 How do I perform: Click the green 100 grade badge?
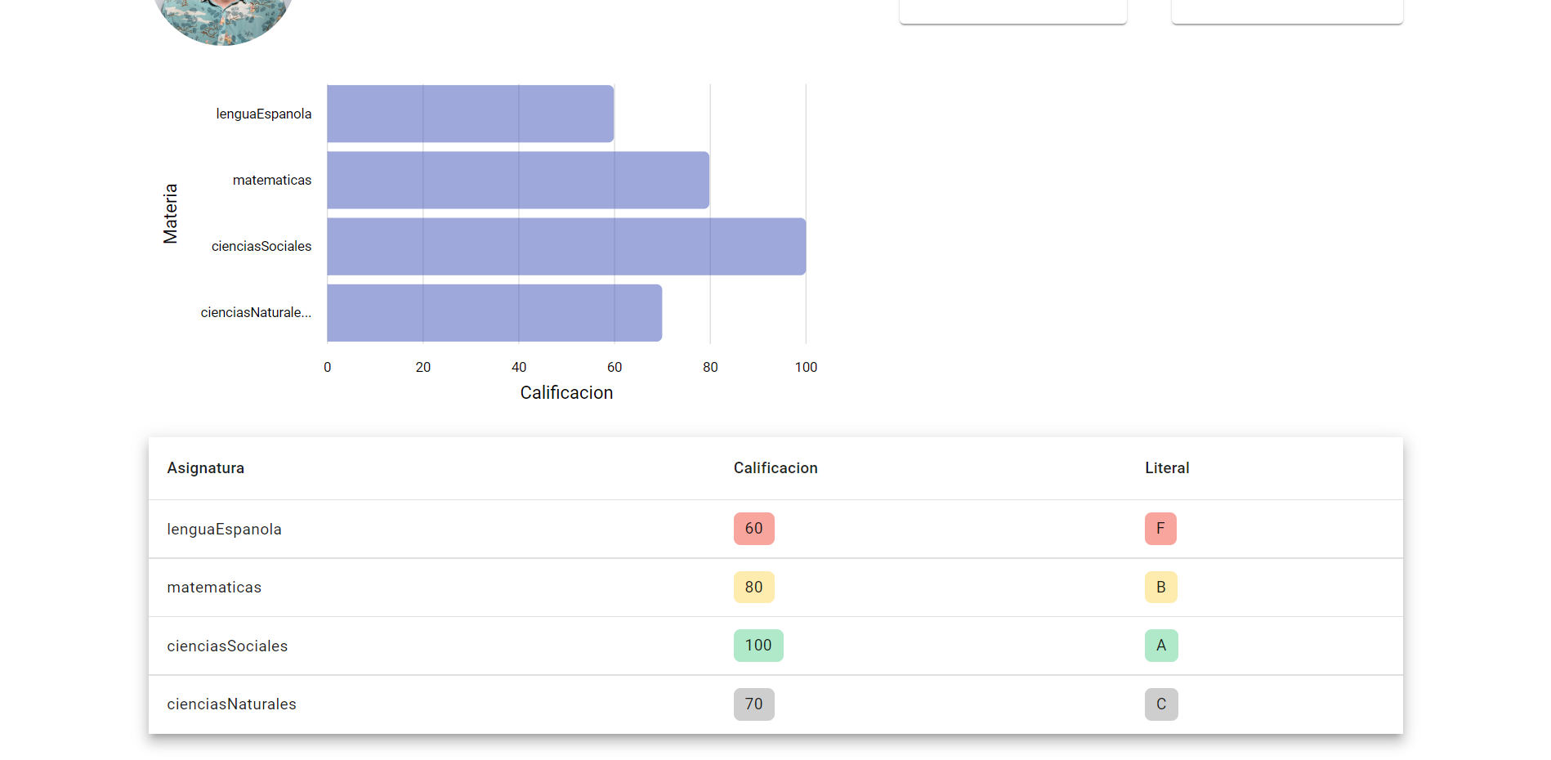[758, 645]
